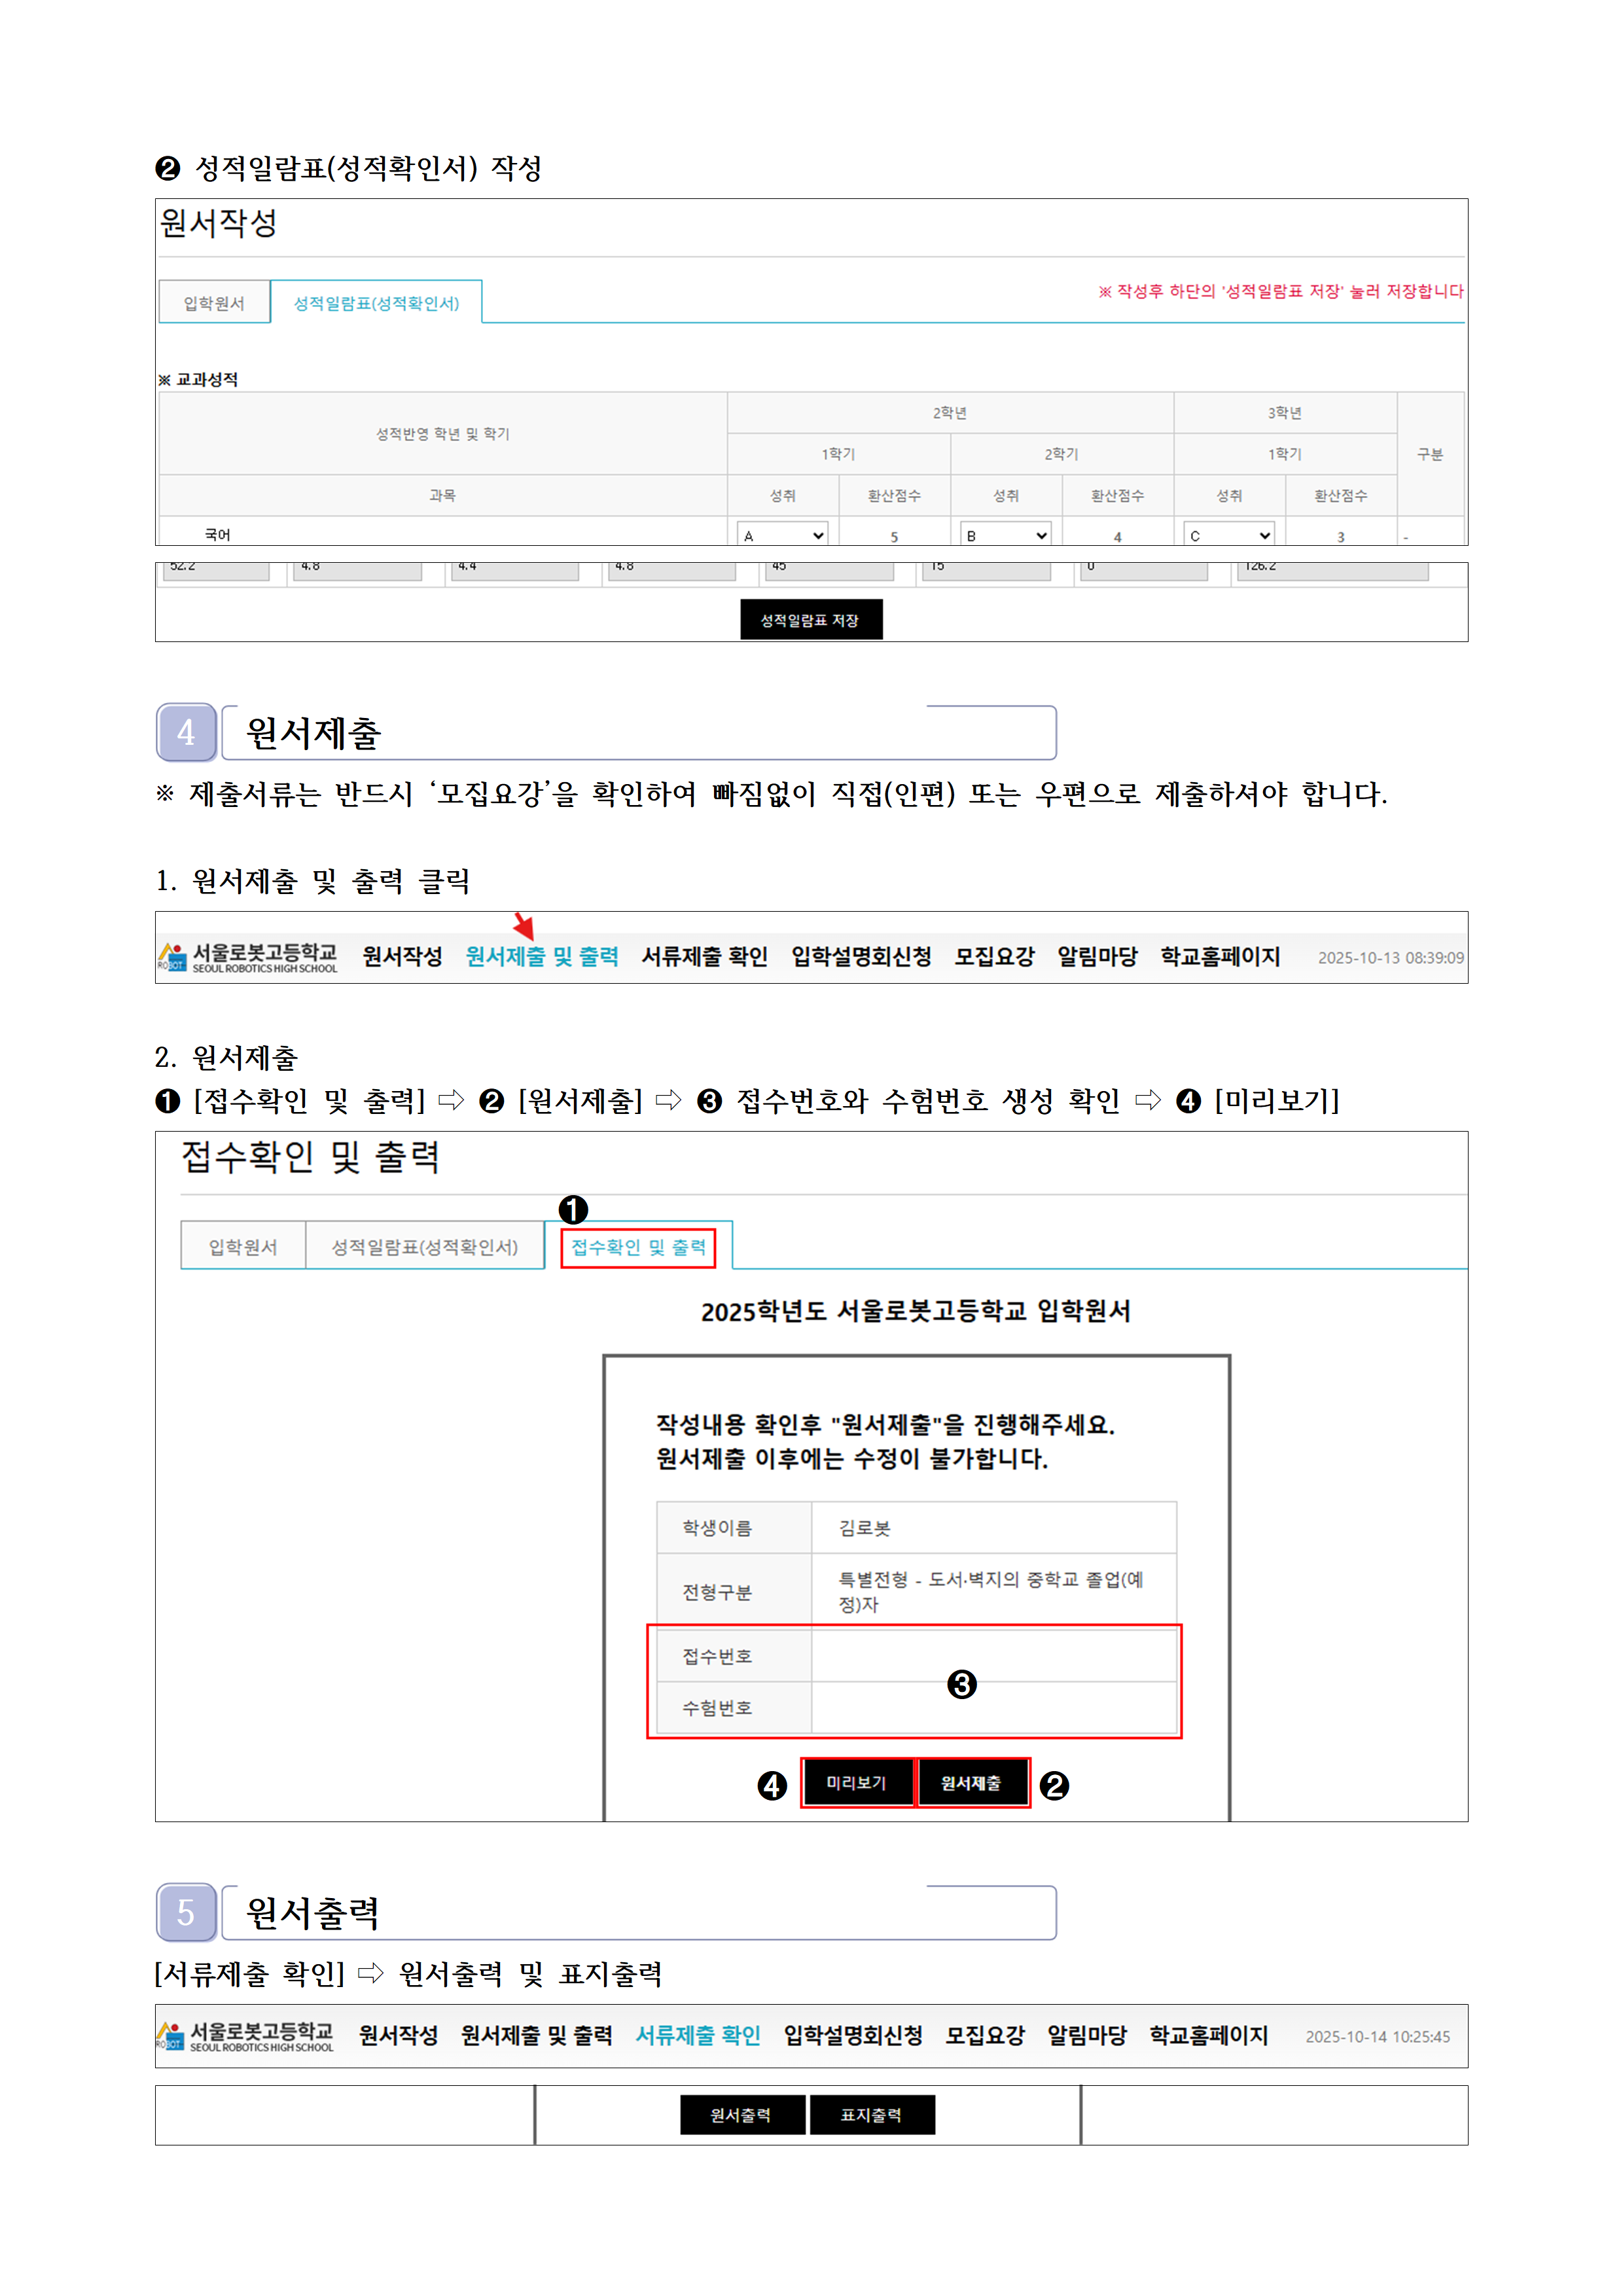Switch to the 성적일람표(성적확인서) tab under 원서작성
This screenshot has width=1623, height=2296.
point(376,303)
